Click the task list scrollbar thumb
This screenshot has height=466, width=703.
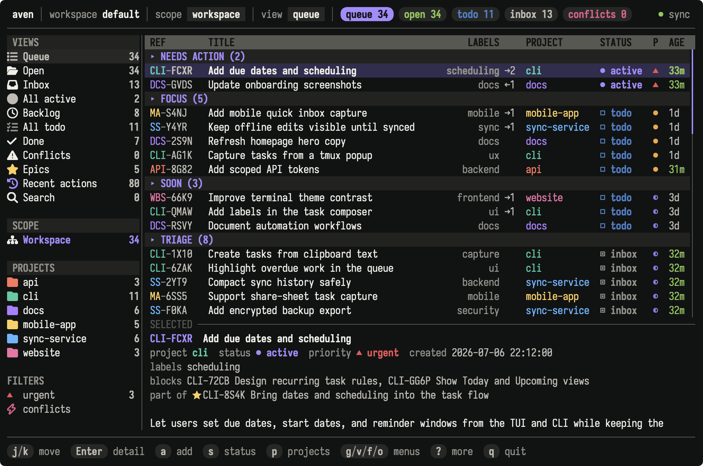[x=692, y=92]
